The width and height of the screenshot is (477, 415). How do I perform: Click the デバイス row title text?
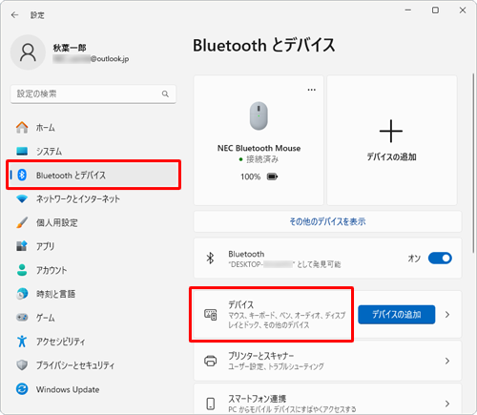241,304
